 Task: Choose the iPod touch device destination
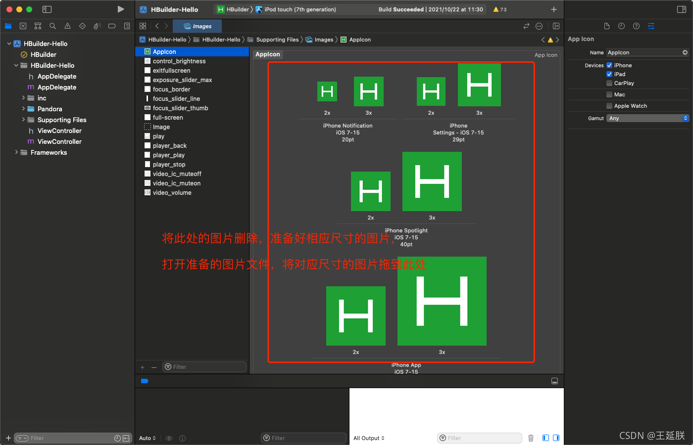click(296, 9)
